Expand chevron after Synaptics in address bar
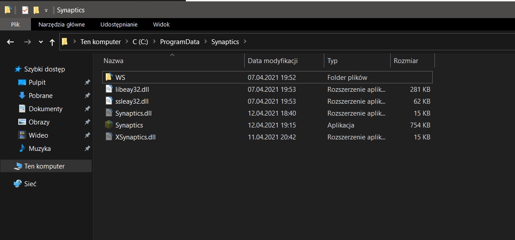Screen dimensions: 515x240 click(x=244, y=41)
